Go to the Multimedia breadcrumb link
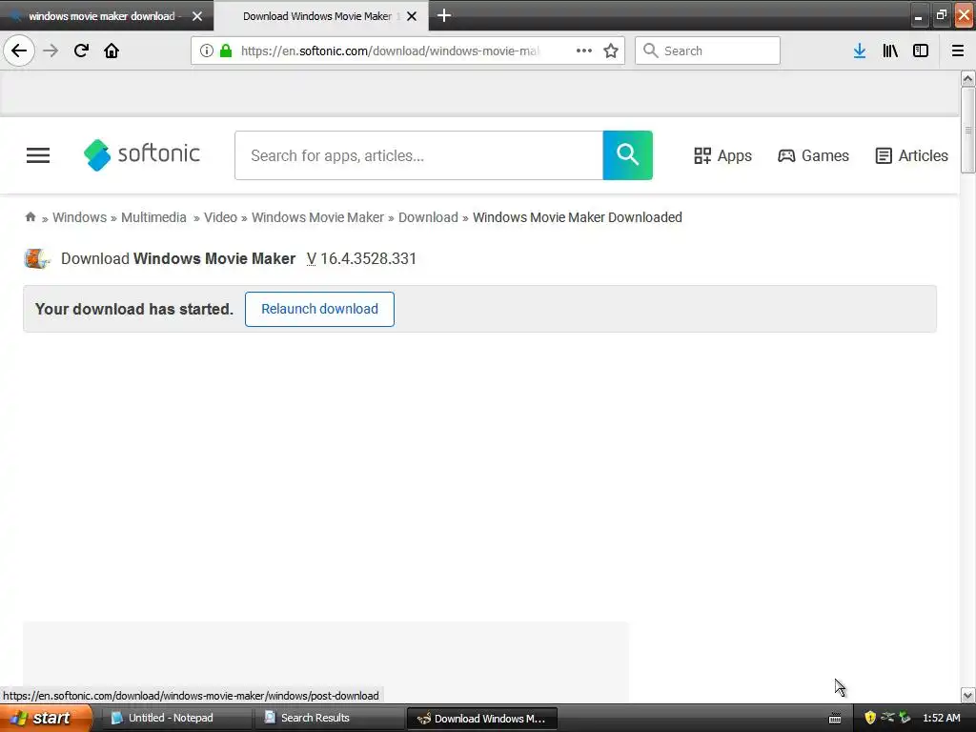Image resolution: width=976 pixels, height=732 pixels. tap(153, 217)
